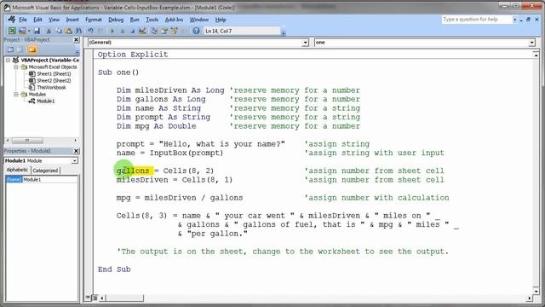Image resolution: width=545 pixels, height=307 pixels.
Task: Click the Cut scissors icon
Action: coord(49,31)
